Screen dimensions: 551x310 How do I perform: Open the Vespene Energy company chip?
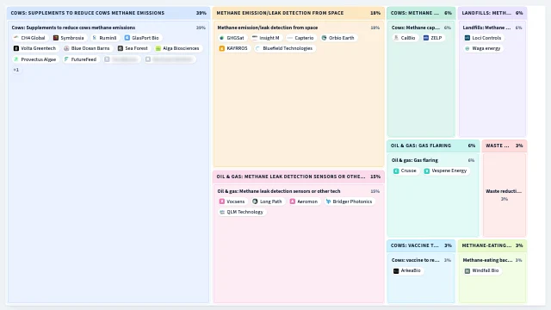[x=445, y=170]
